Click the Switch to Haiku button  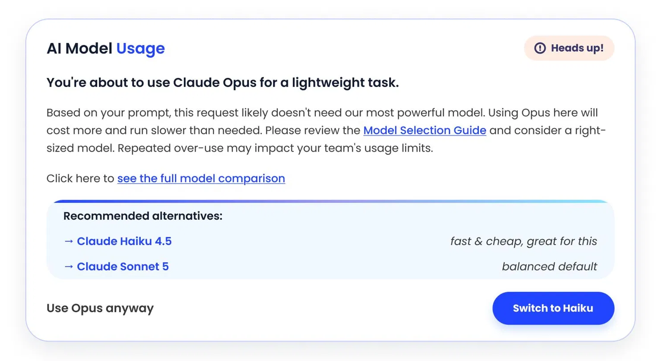click(x=553, y=308)
